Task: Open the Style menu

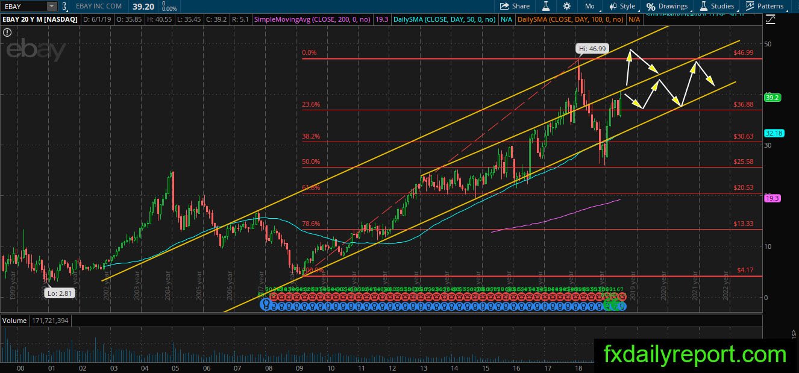Action: (x=622, y=6)
